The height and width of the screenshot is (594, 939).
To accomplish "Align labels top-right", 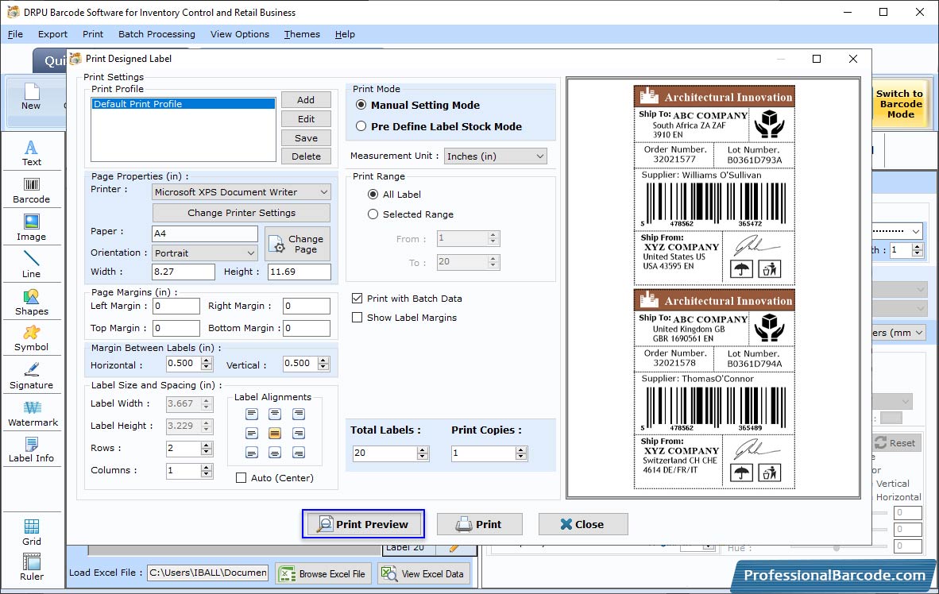I will (298, 414).
